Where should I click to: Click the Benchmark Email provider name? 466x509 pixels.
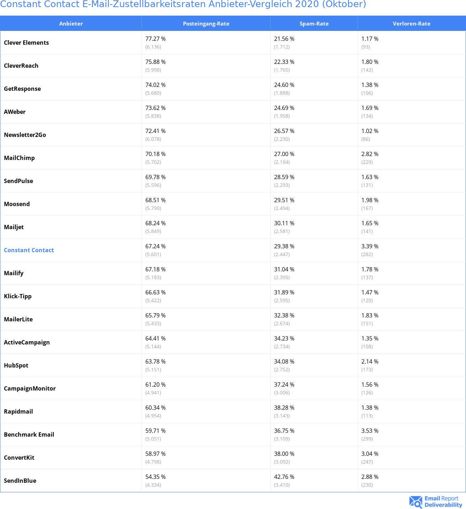tap(29, 435)
